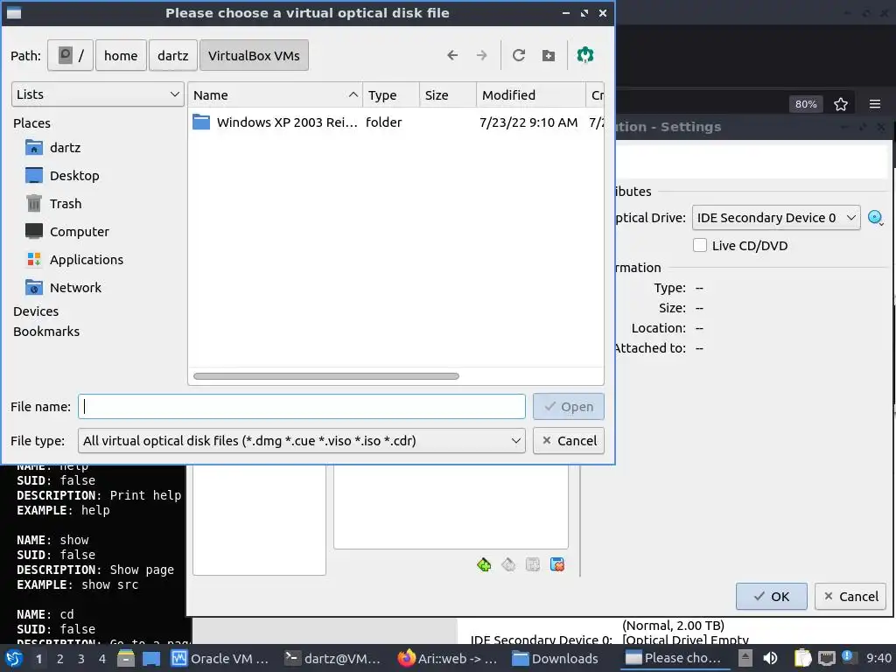This screenshot has height=672, width=896.
Task: Open the IDE Secondary Device 0 dropdown
Action: 776,218
